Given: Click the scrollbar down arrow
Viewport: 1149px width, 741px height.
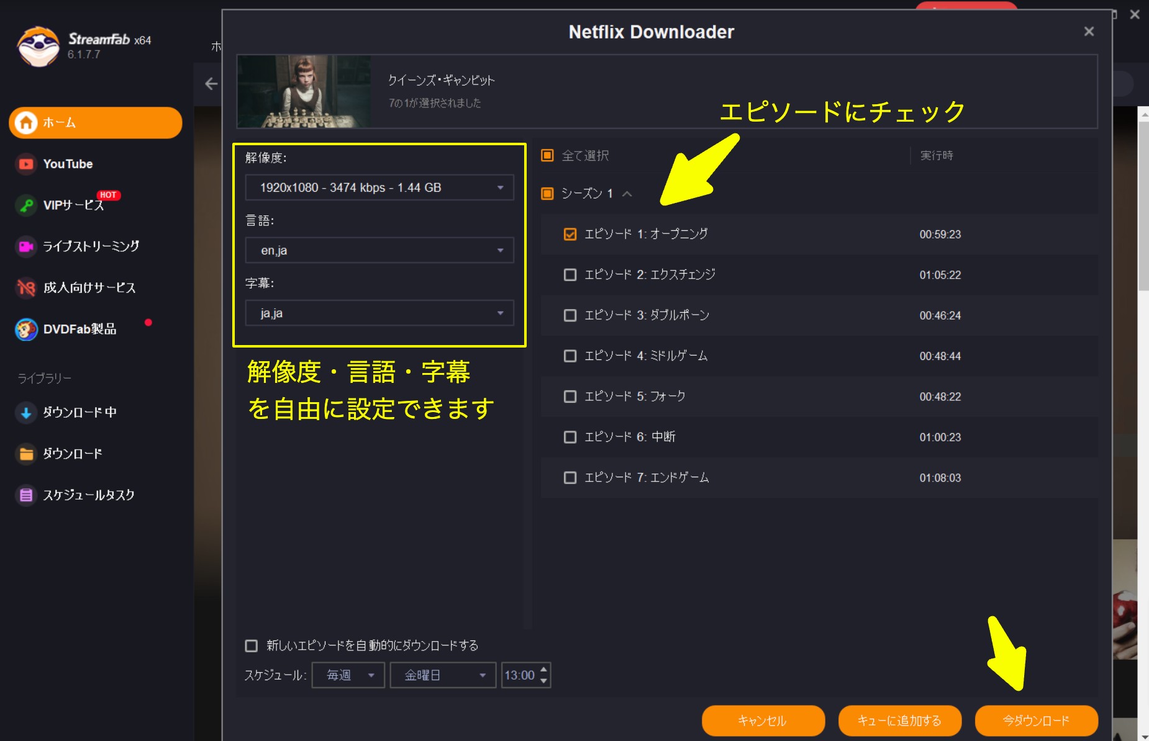Looking at the screenshot, I should [1143, 736].
